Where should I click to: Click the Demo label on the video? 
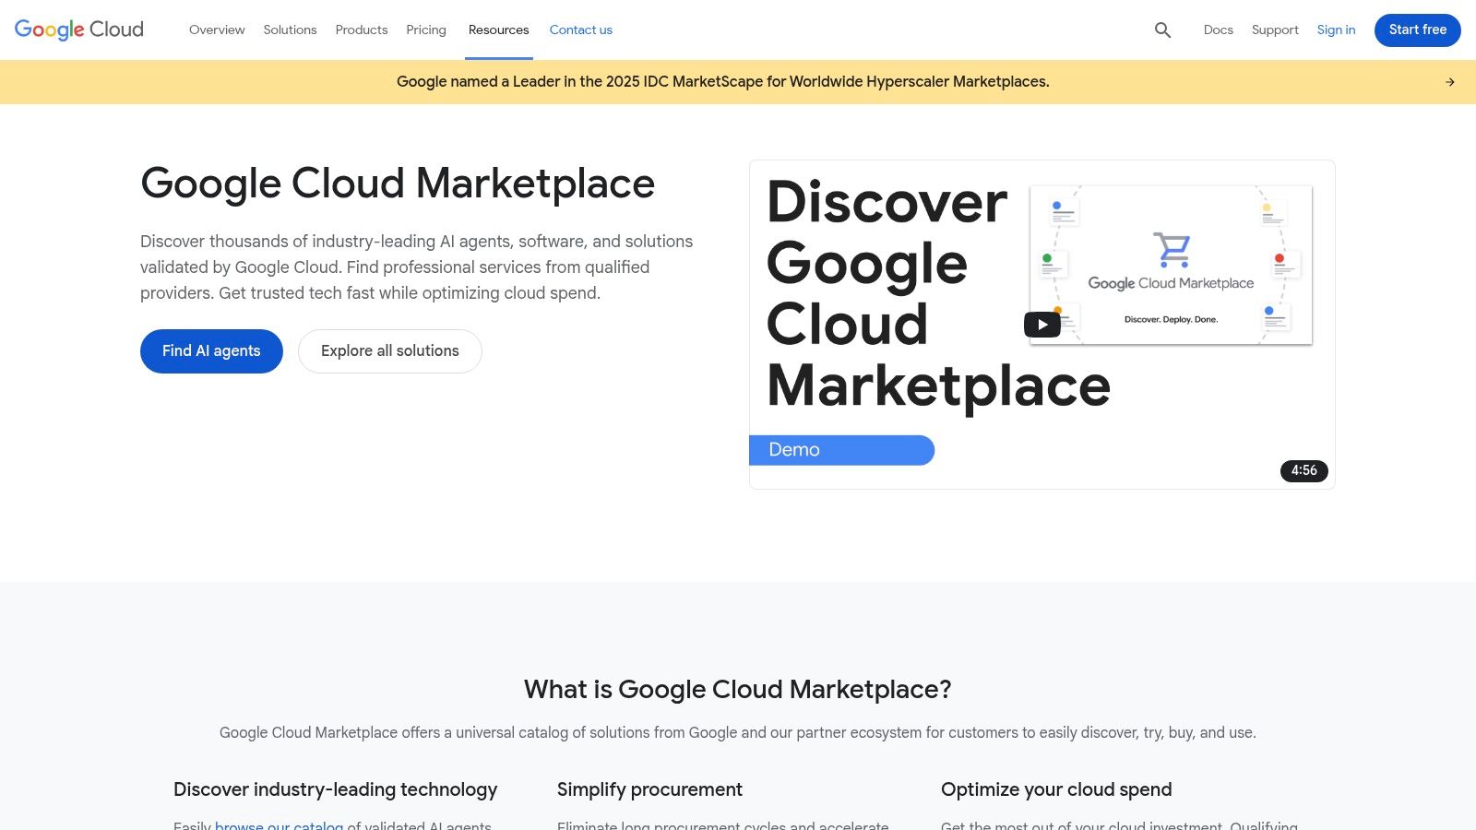793,449
